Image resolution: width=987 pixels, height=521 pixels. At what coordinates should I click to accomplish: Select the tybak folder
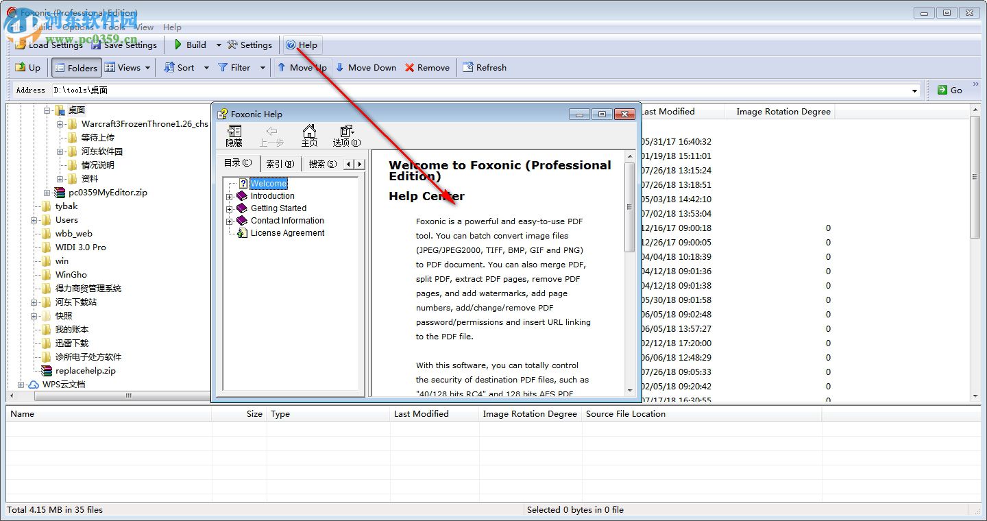pyautogui.click(x=66, y=206)
